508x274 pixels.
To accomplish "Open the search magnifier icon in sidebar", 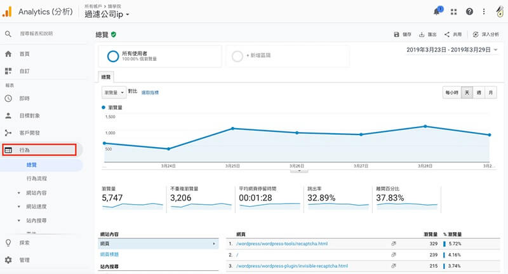I will click(8, 34).
